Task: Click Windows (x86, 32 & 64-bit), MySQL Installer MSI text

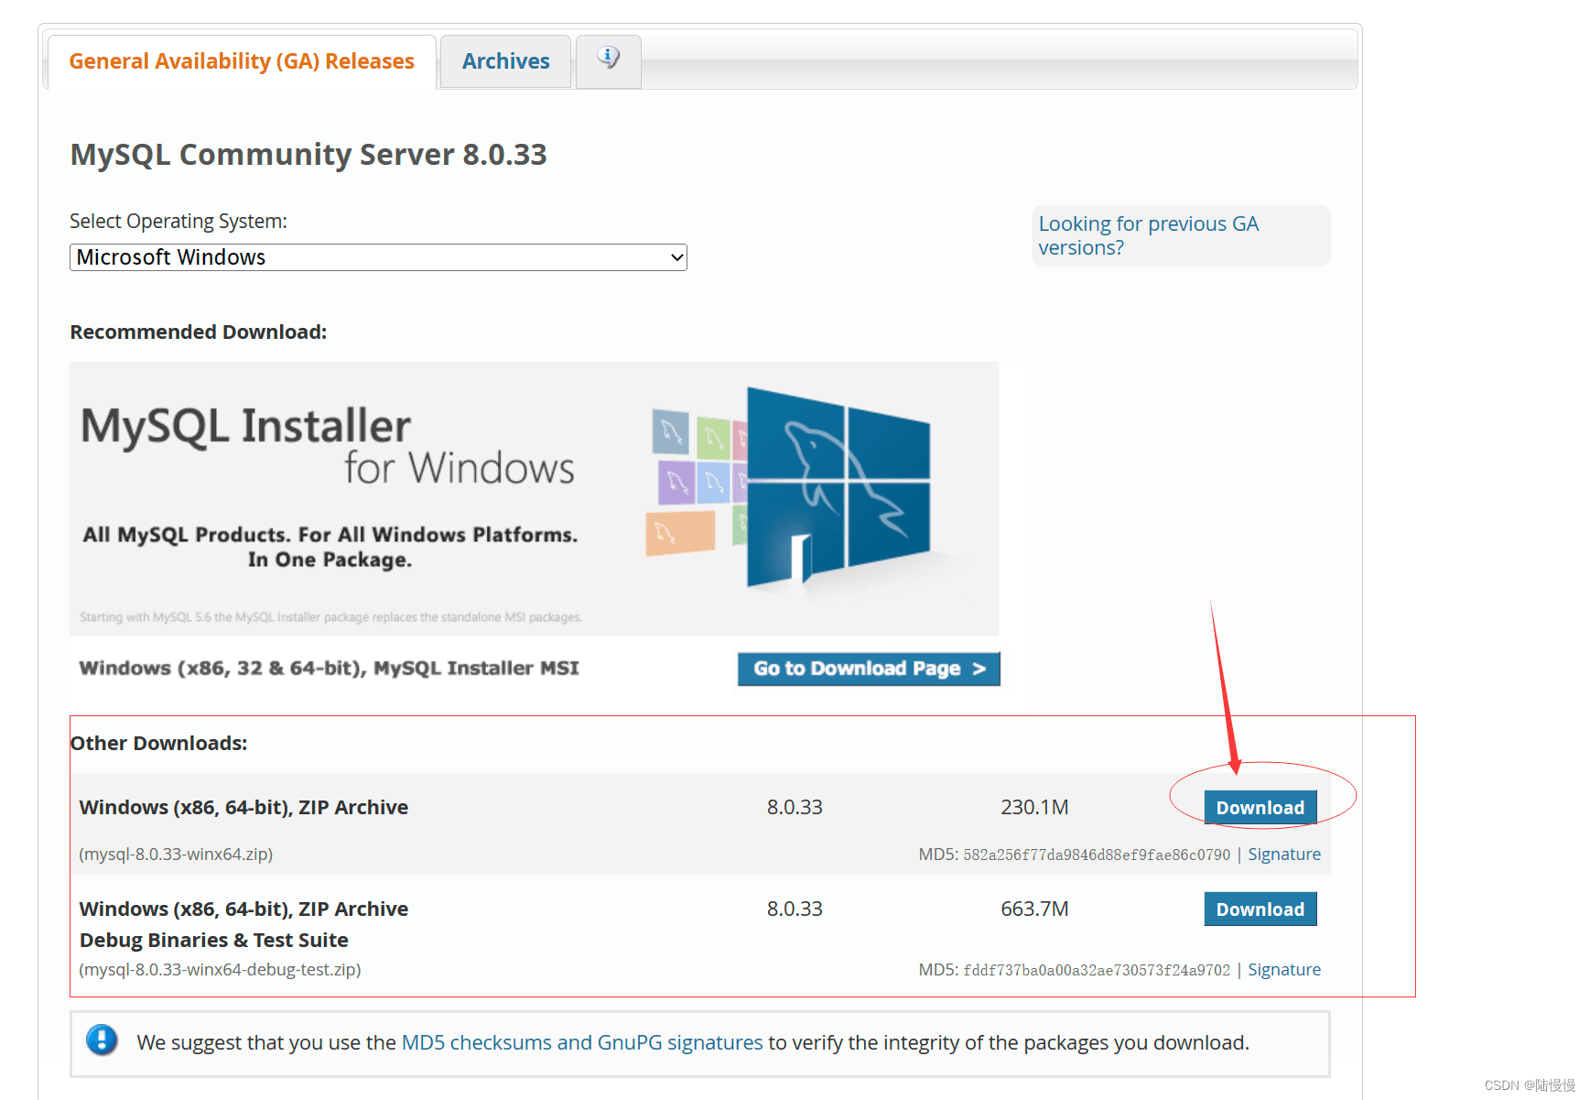Action: [x=330, y=669]
